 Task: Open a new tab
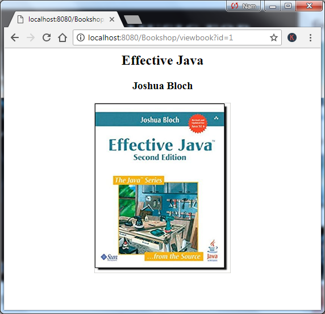133,19
